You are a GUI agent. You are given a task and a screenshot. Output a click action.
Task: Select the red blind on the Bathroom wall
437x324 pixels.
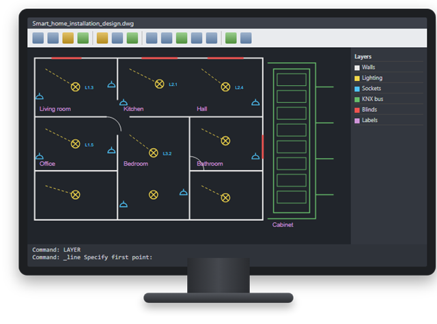pos(263,147)
